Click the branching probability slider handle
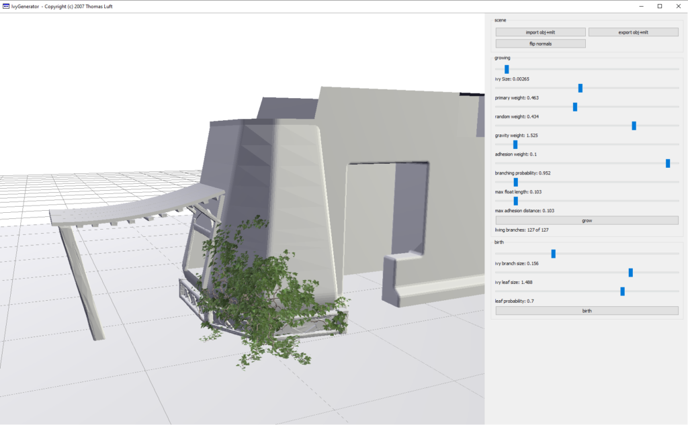Image resolution: width=688 pixels, height=425 pixels. click(x=668, y=163)
